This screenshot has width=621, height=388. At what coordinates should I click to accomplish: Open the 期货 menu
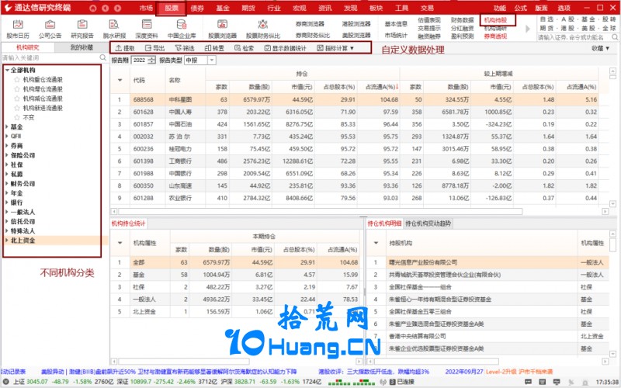248,8
